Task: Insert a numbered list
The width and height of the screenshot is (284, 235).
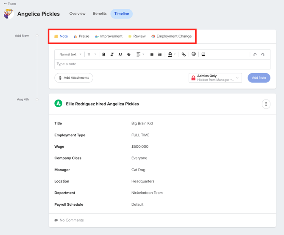Action: click(x=160, y=55)
